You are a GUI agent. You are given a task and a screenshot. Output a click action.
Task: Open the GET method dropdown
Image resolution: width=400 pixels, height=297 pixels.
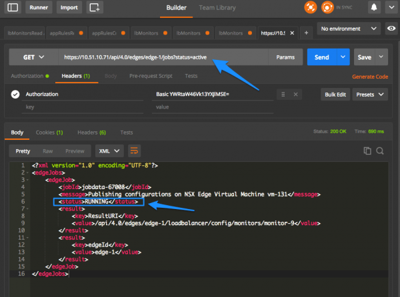pos(33,57)
